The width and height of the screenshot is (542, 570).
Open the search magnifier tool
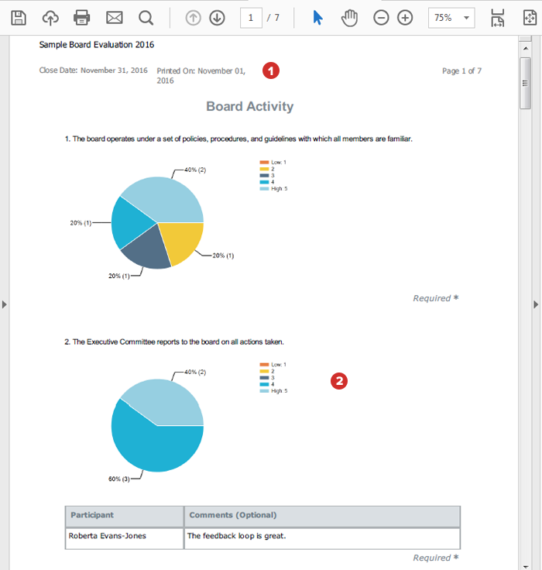pyautogui.click(x=146, y=17)
